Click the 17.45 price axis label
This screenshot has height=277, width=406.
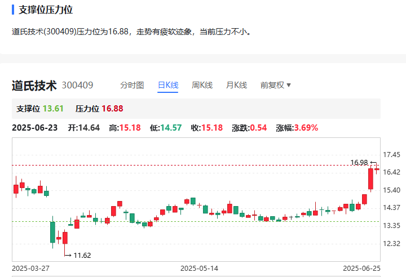point(391,155)
